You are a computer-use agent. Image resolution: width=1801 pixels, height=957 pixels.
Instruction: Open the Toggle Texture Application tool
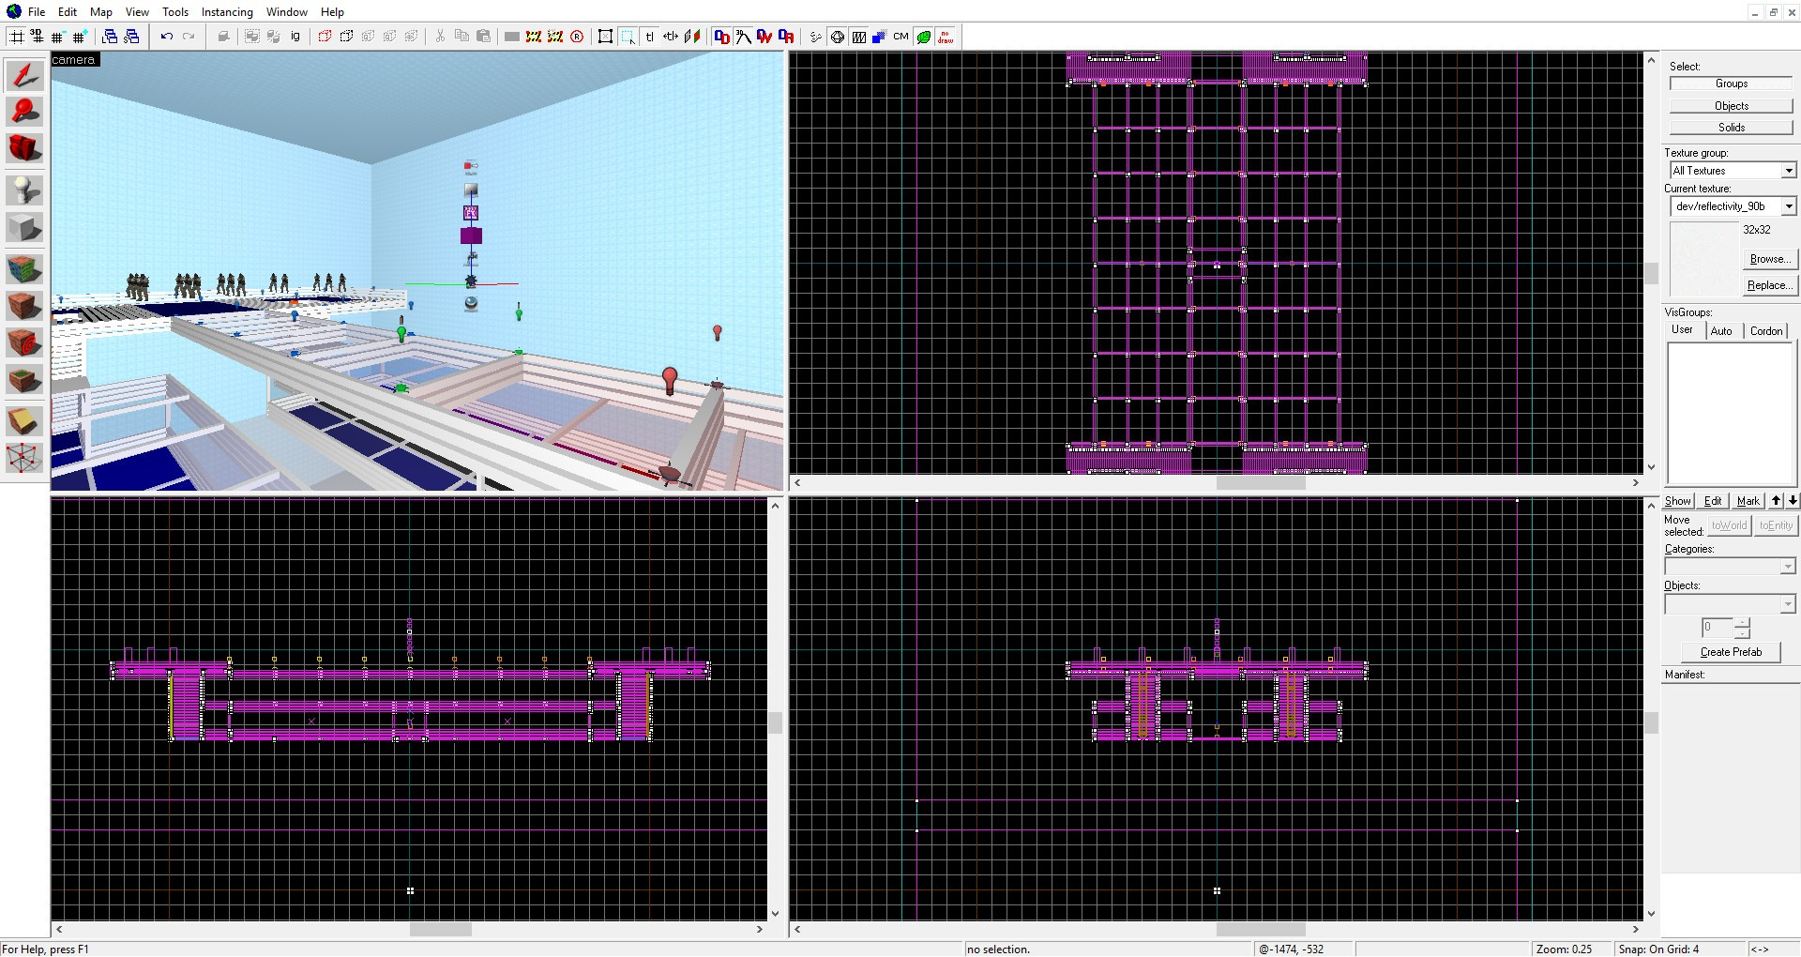click(24, 269)
